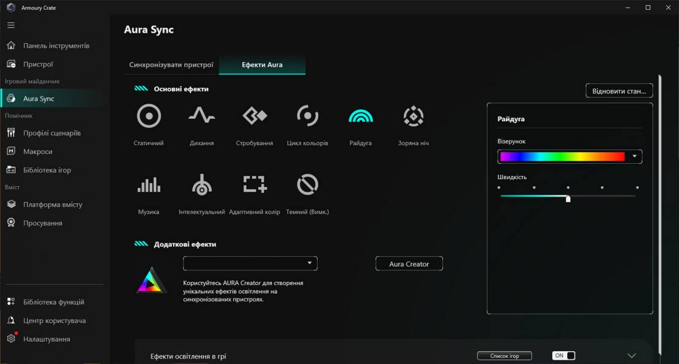Open the Список ігор games list
This screenshot has height=364, width=679.
pos(504,356)
